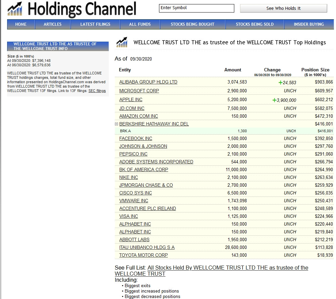The height and width of the screenshot is (299, 336).
Task: Open BERKSHIRE HATHAWAY INC DEL link
Action: pos(154,124)
